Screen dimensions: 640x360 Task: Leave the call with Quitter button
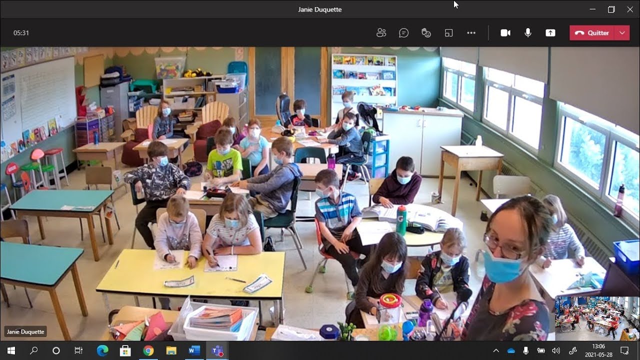point(592,33)
